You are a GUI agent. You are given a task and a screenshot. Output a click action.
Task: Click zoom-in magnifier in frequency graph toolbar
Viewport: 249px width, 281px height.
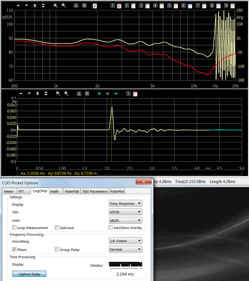point(55,5)
